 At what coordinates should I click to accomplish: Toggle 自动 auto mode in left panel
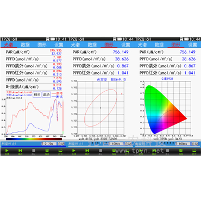click(x=61, y=144)
